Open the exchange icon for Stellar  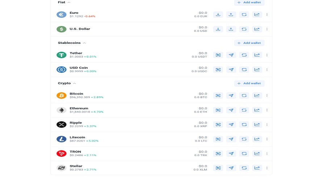pos(244,168)
